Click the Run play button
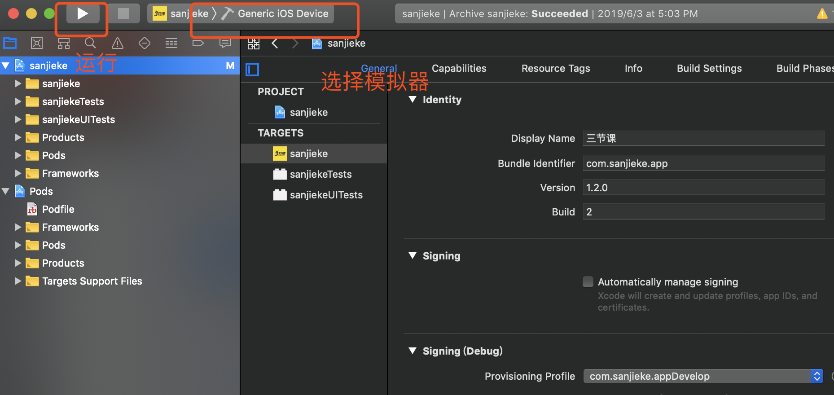Viewport: 834px width, 395px height. [82, 14]
